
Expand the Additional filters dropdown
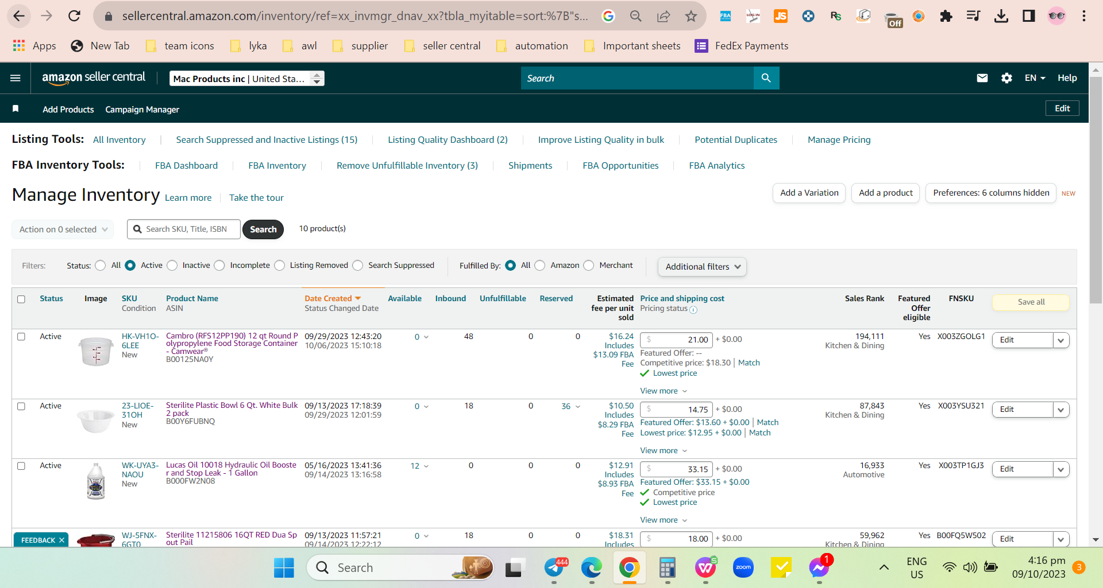click(702, 267)
